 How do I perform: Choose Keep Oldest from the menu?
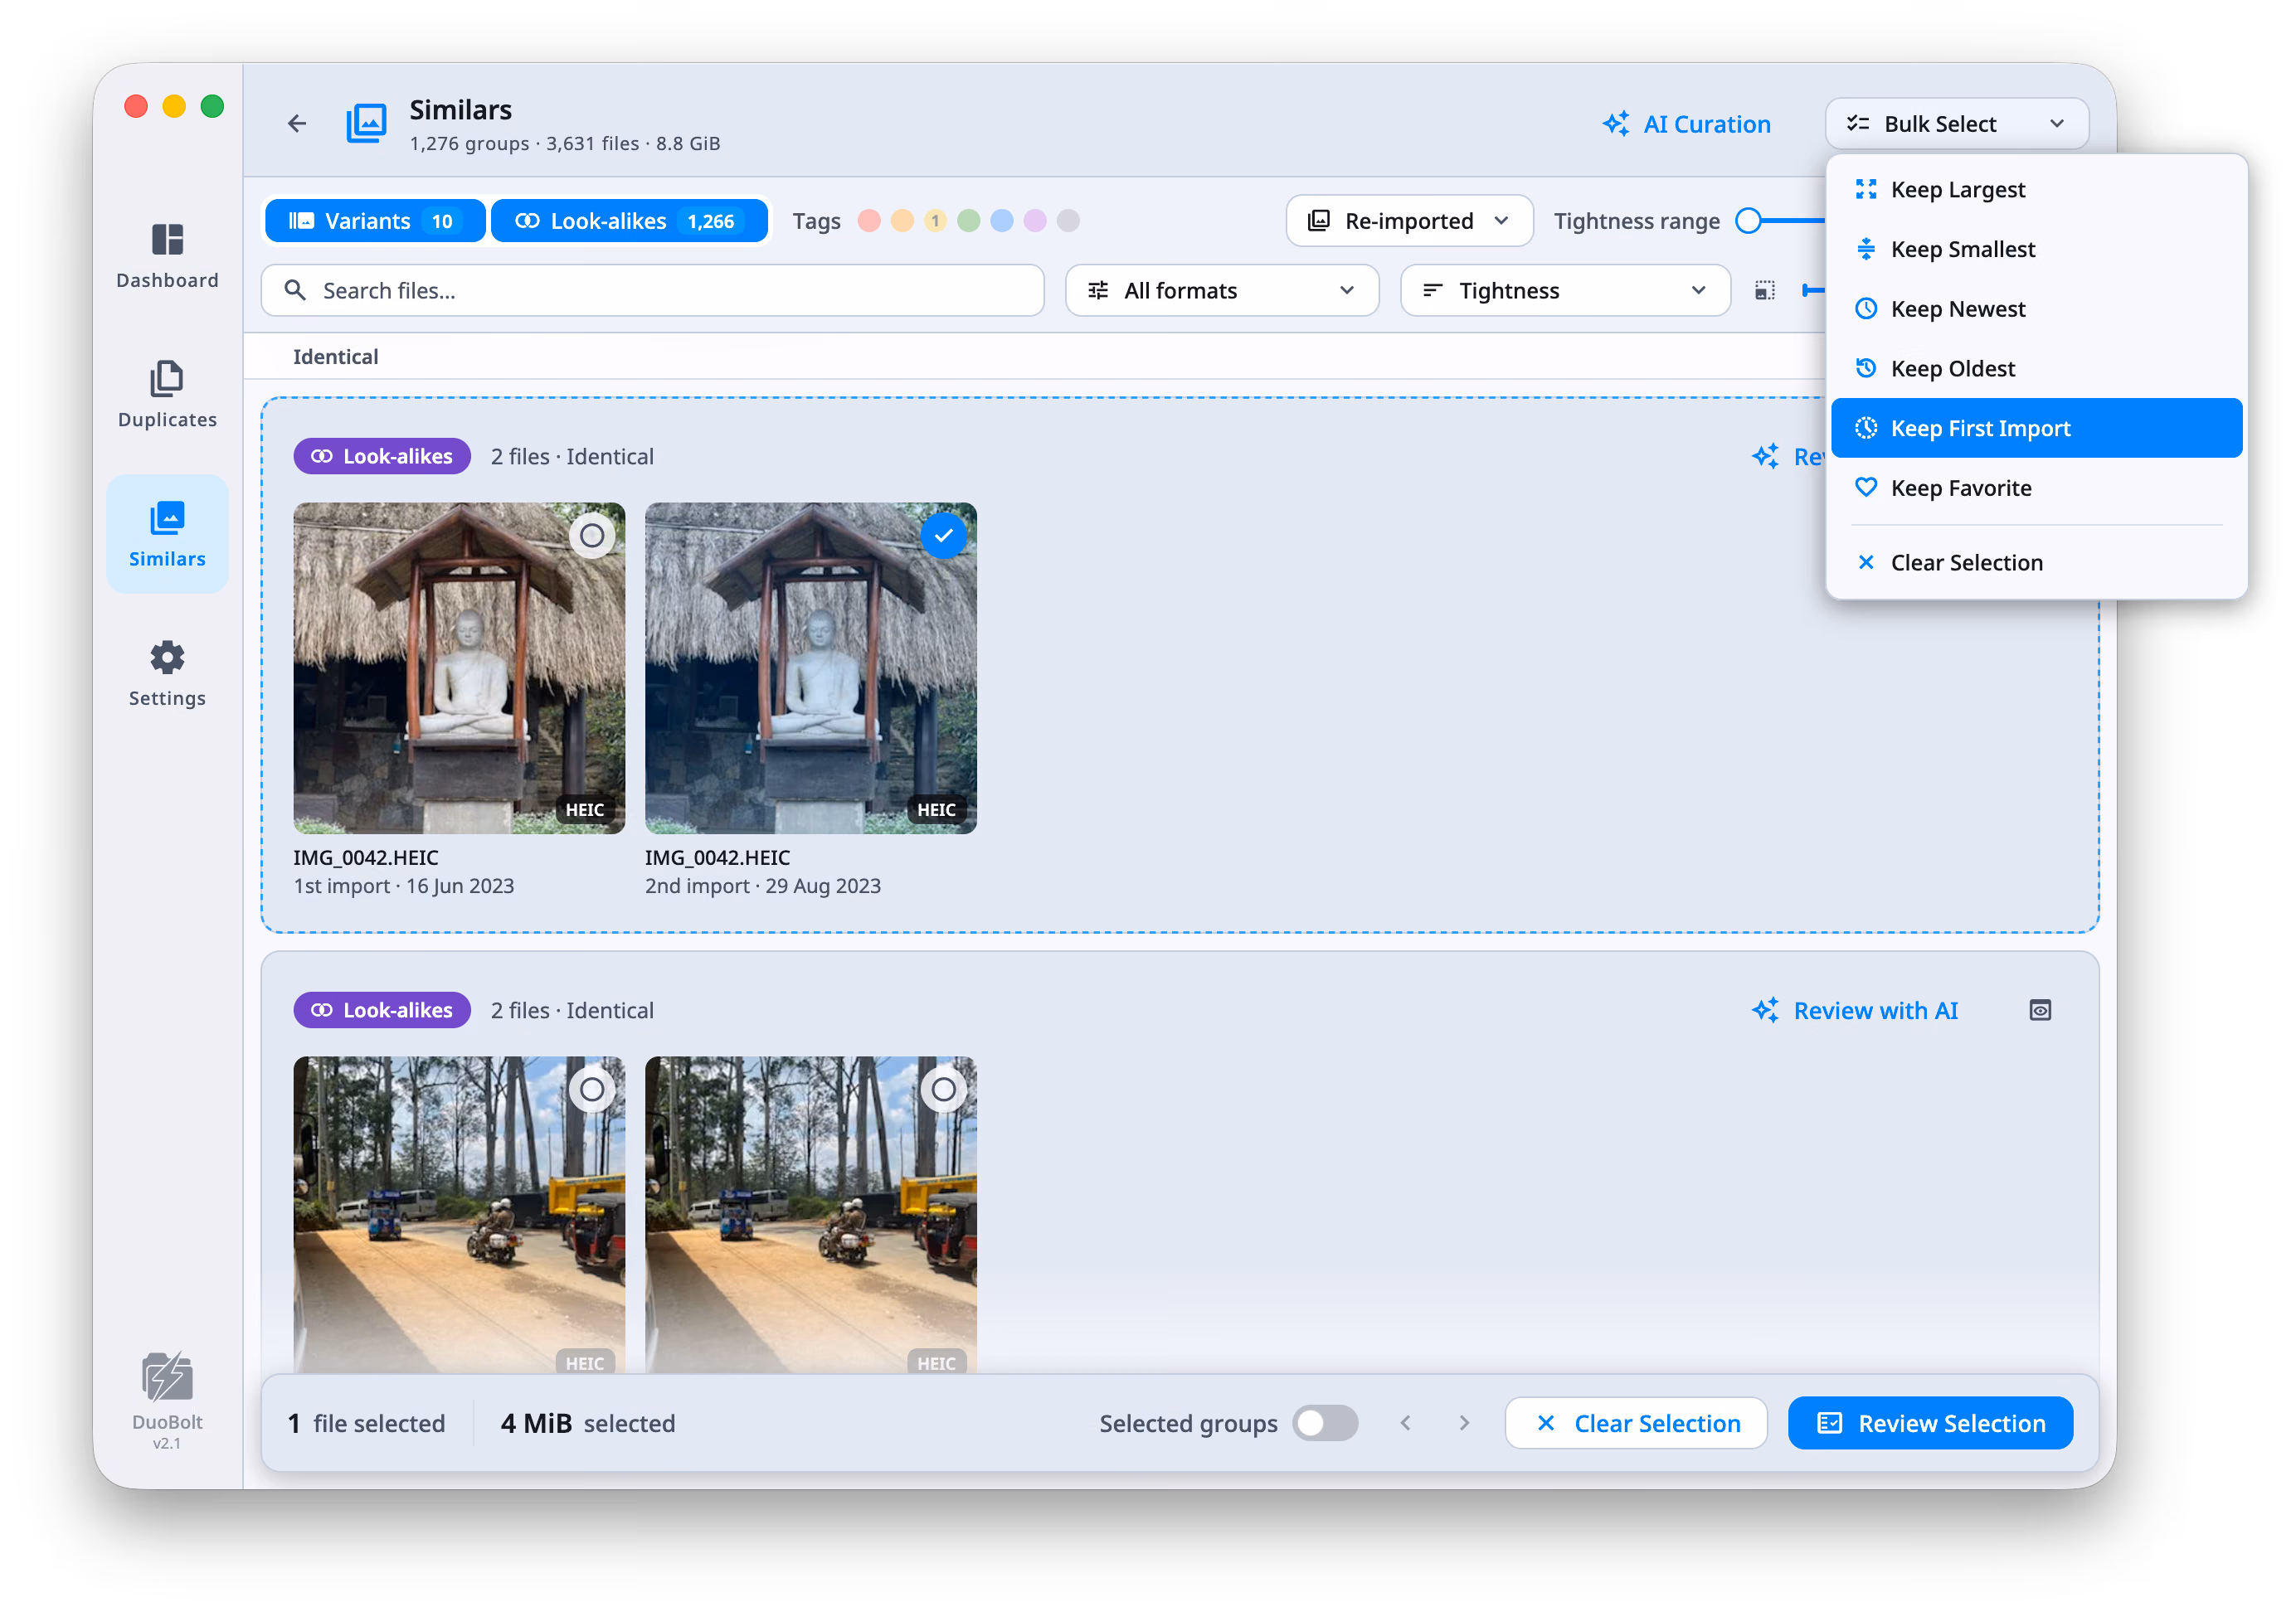(x=2036, y=369)
